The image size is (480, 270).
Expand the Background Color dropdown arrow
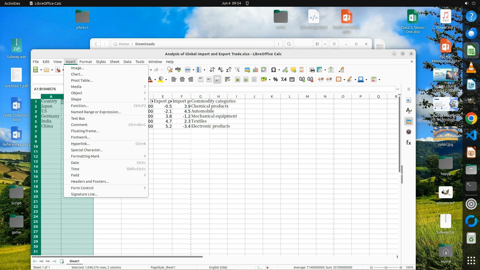point(166,80)
